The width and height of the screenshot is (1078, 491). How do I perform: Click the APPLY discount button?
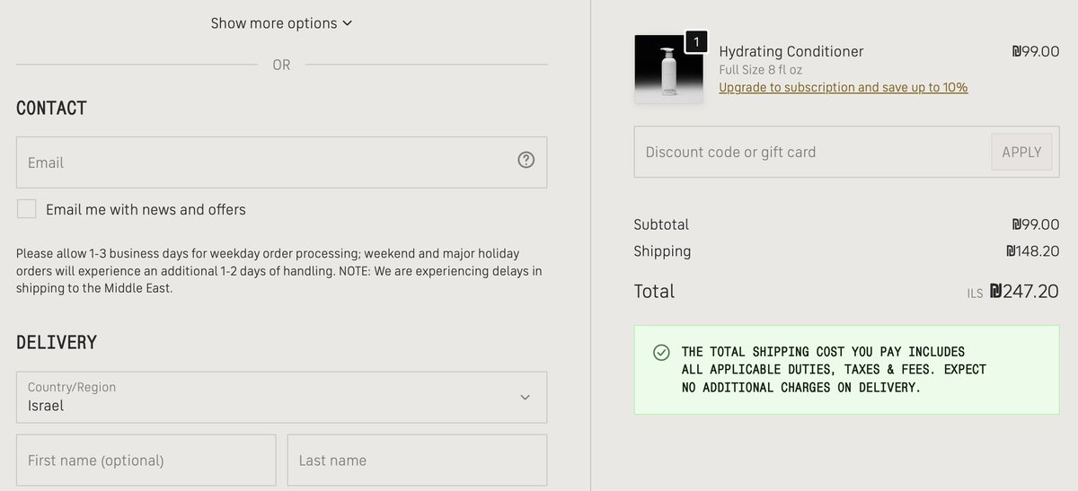1021,152
